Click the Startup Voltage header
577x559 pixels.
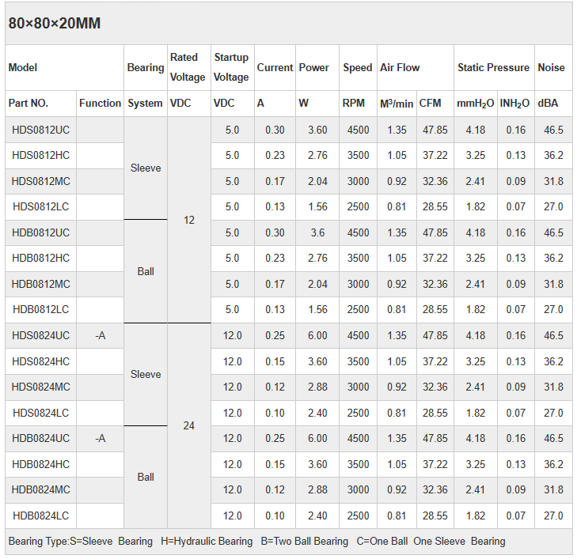tap(231, 67)
